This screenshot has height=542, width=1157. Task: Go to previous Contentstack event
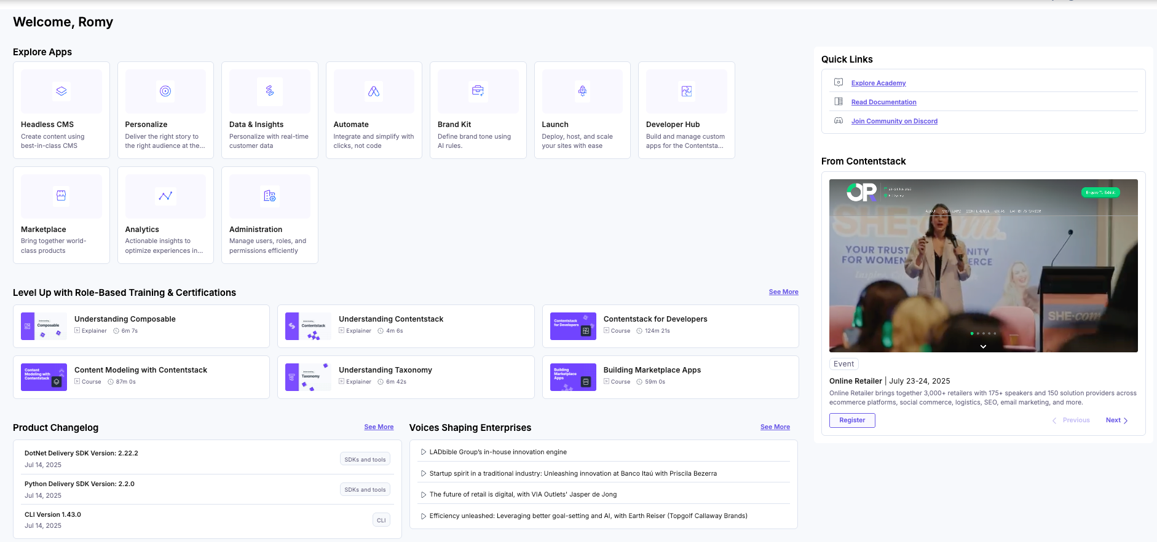tap(1071, 420)
